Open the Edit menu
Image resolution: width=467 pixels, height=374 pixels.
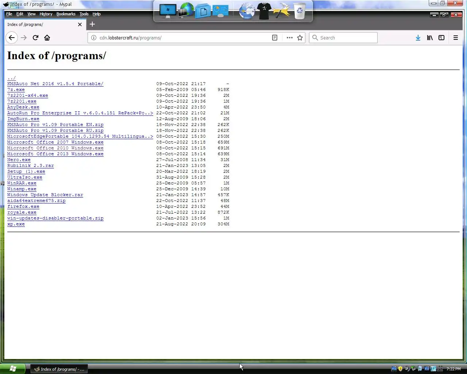click(x=20, y=14)
